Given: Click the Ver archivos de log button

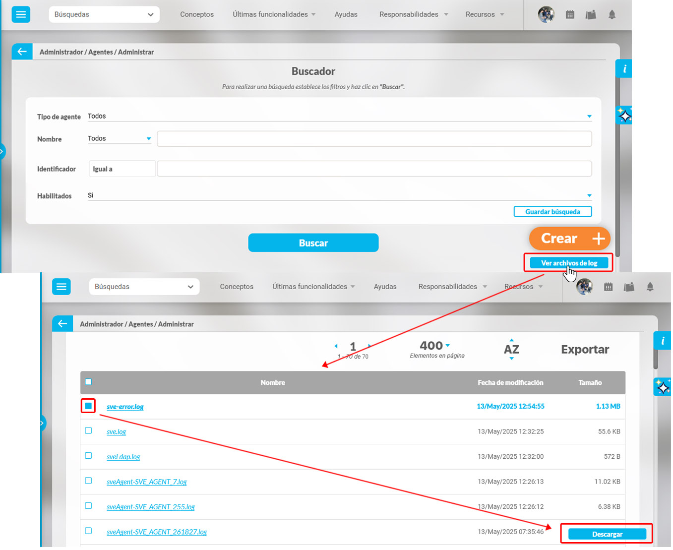Looking at the screenshot, I should coord(568,263).
